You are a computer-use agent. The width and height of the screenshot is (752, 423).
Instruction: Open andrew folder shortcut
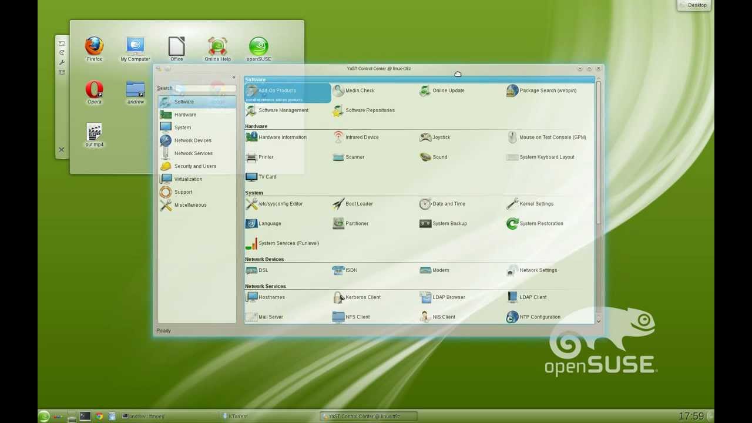(x=135, y=93)
